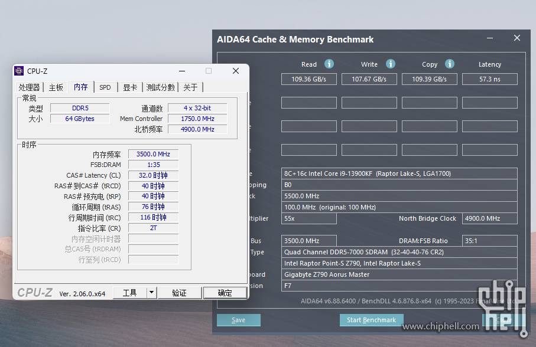Close the AIDA64 benchmark window

517,38
